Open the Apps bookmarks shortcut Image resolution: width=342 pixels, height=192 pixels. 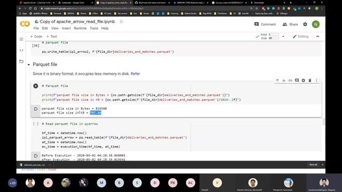click(x=23, y=13)
